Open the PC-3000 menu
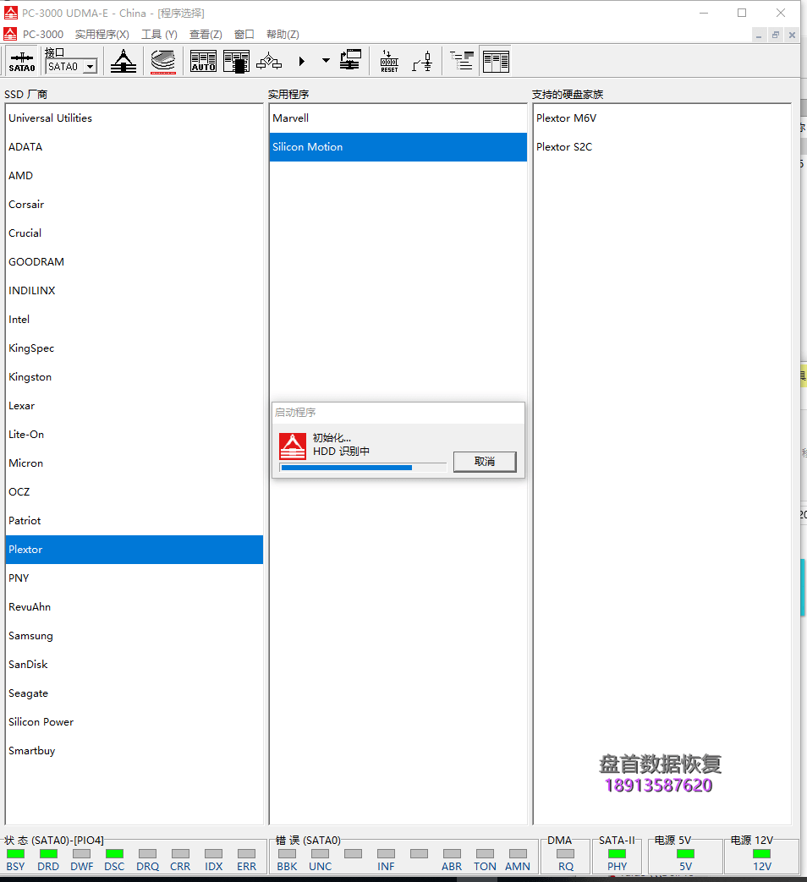Screen dimensions: 807x882 (x=43, y=35)
